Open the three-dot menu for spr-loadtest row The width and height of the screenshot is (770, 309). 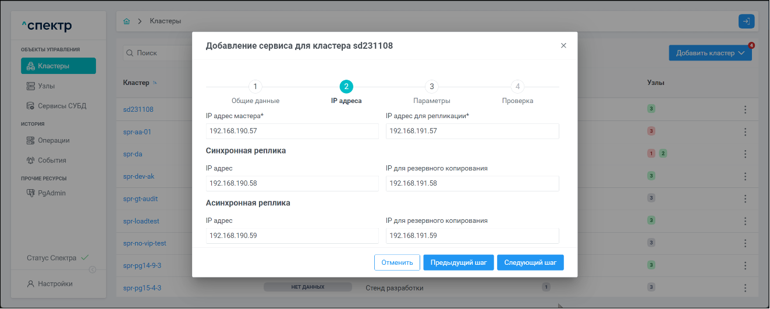pos(745,221)
